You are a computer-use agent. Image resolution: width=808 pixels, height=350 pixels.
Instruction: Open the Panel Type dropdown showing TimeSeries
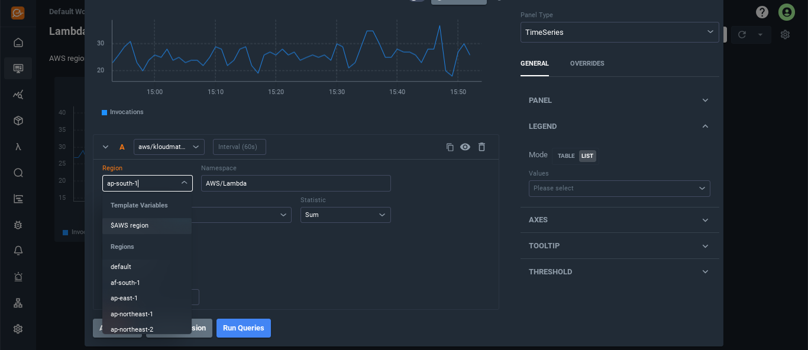(619, 32)
